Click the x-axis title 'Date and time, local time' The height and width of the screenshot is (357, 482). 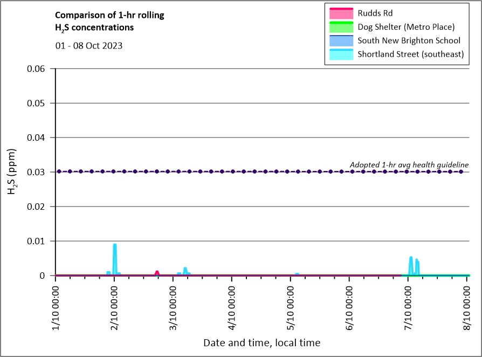click(261, 342)
